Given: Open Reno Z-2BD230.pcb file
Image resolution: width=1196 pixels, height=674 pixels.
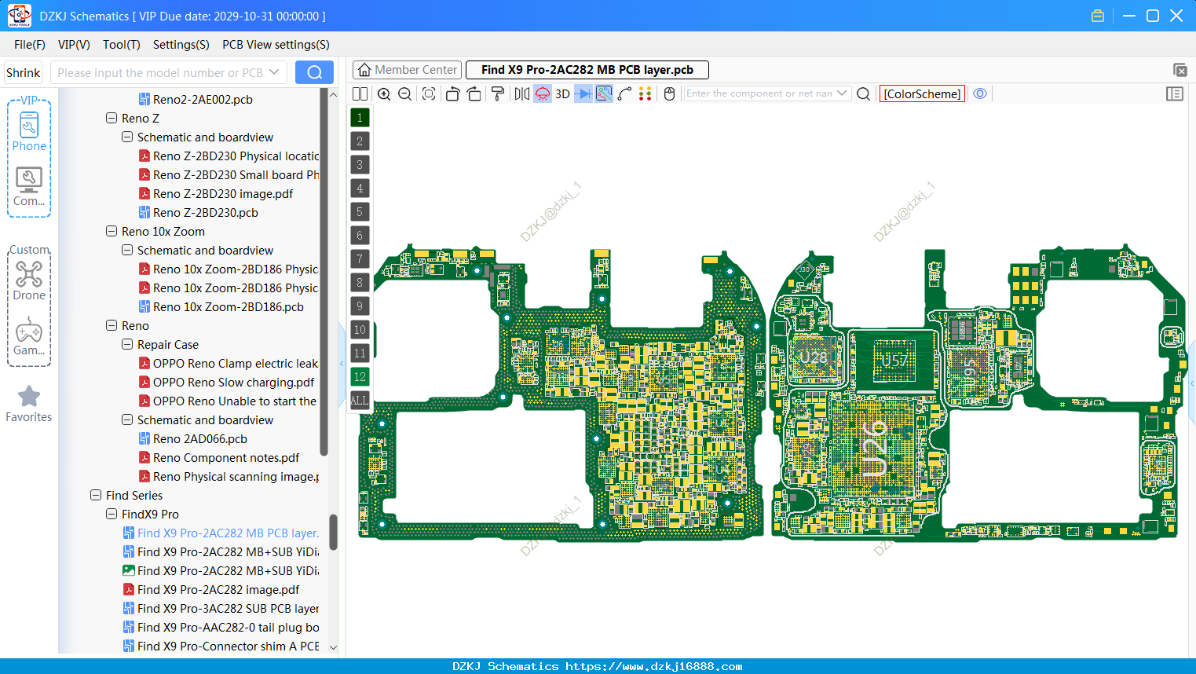Looking at the screenshot, I should pyautogui.click(x=206, y=212).
